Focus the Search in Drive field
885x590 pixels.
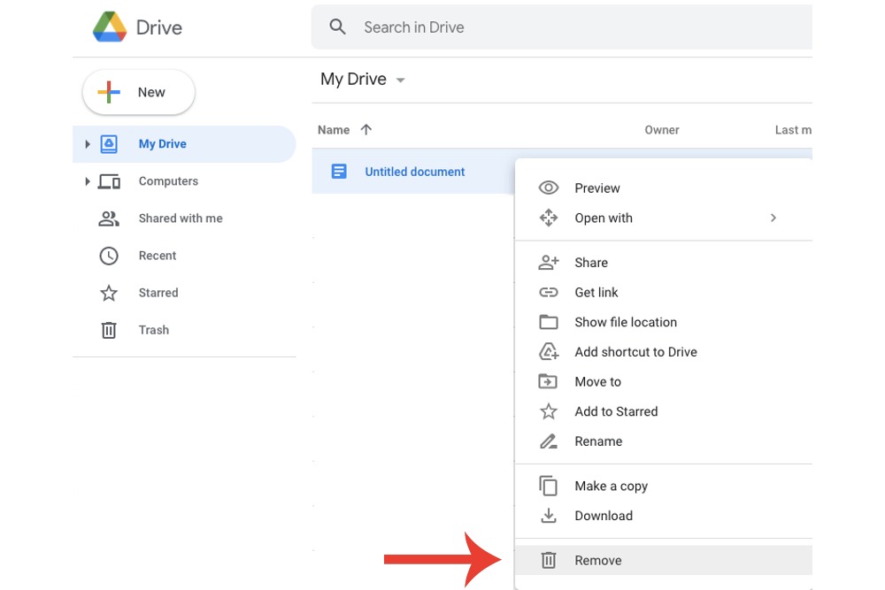click(x=562, y=27)
